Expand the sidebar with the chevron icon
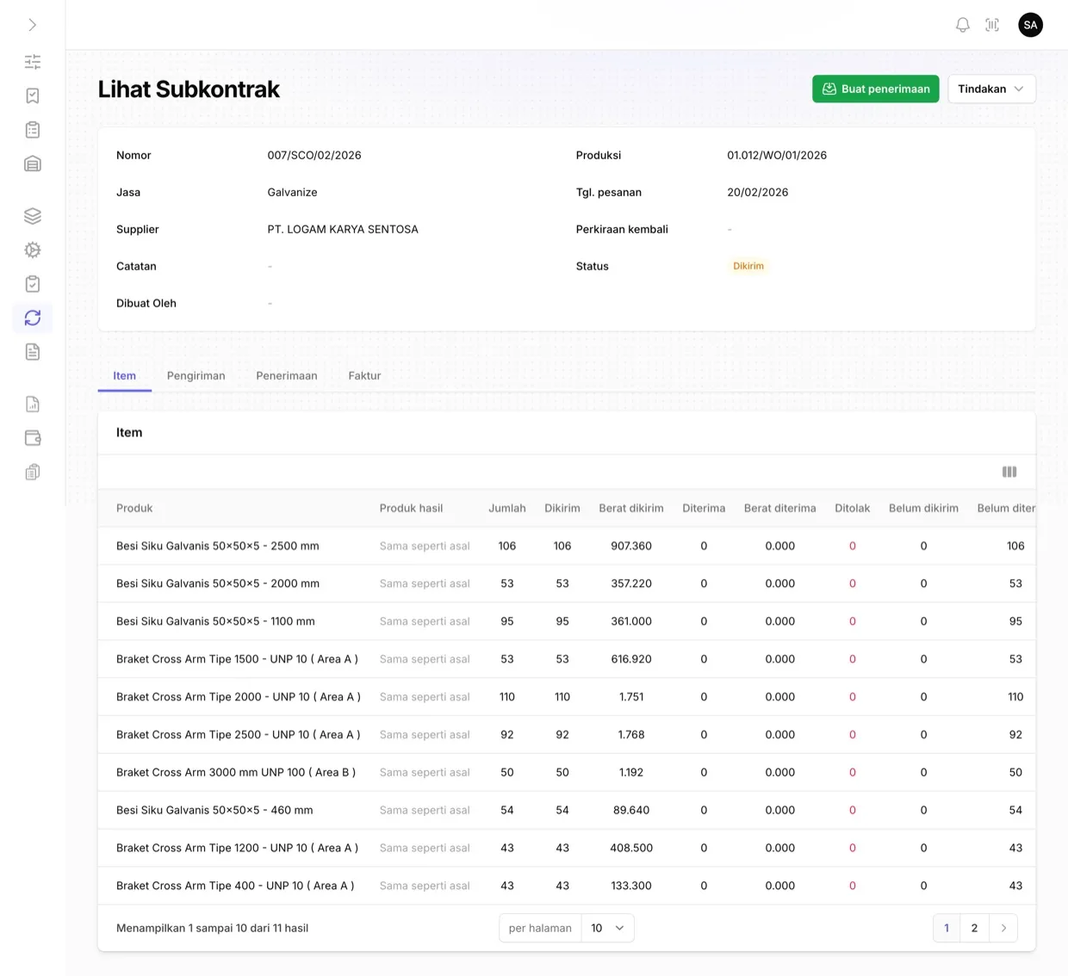Screen dimensions: 1068x976 coord(33,25)
